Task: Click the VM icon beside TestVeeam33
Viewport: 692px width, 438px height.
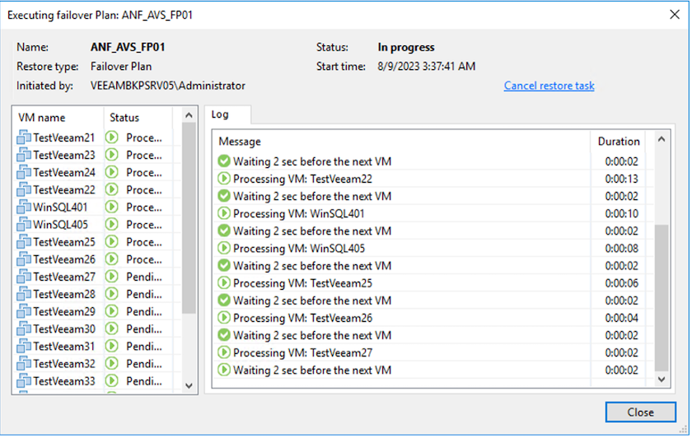Action: click(x=24, y=381)
